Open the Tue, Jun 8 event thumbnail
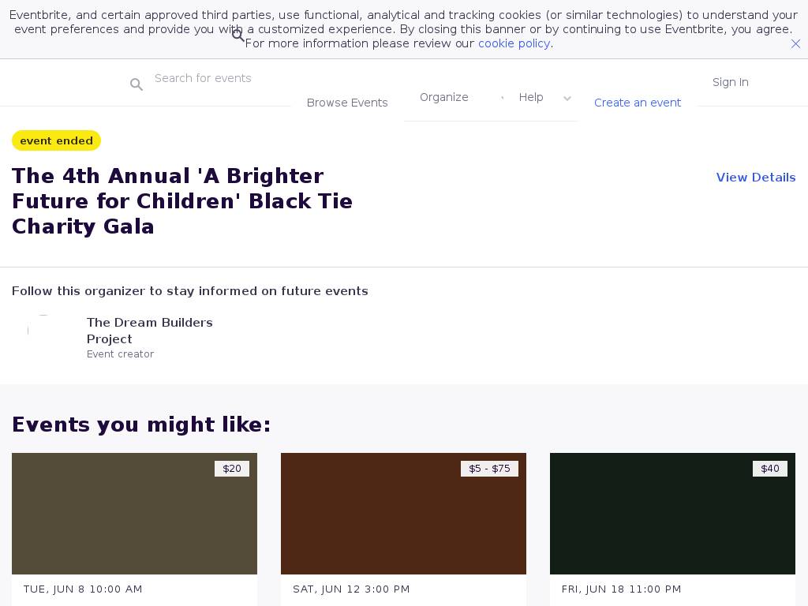 pyautogui.click(x=134, y=514)
